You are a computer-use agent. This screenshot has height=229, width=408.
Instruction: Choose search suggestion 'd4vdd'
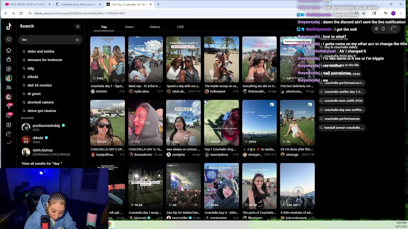coord(51,77)
